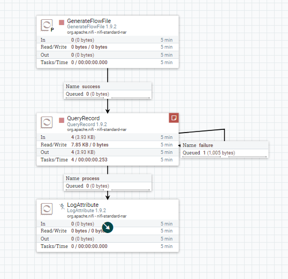Image resolution: width=288 pixels, height=279 pixels.
Task: Click the stopped status square on QueryRecord
Action: 62,120
